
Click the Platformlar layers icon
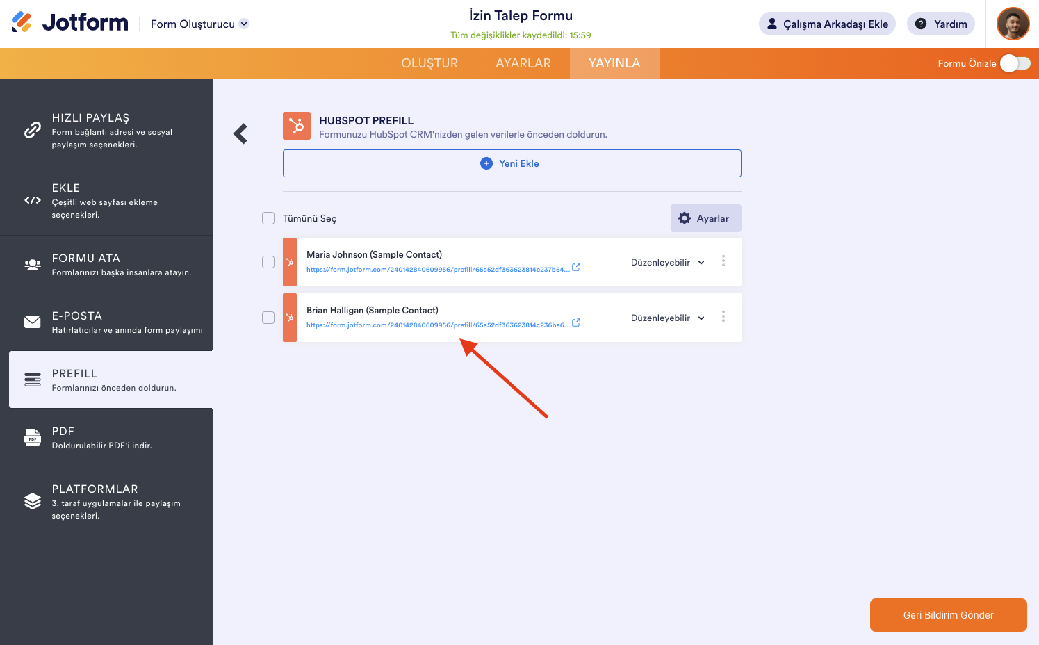(x=33, y=501)
